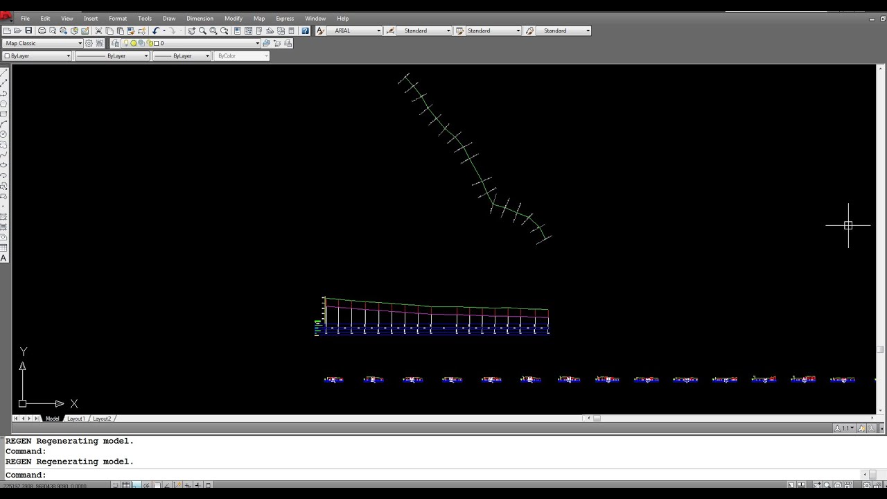
Task: Switch to the Layout2 tab
Action: click(x=102, y=419)
